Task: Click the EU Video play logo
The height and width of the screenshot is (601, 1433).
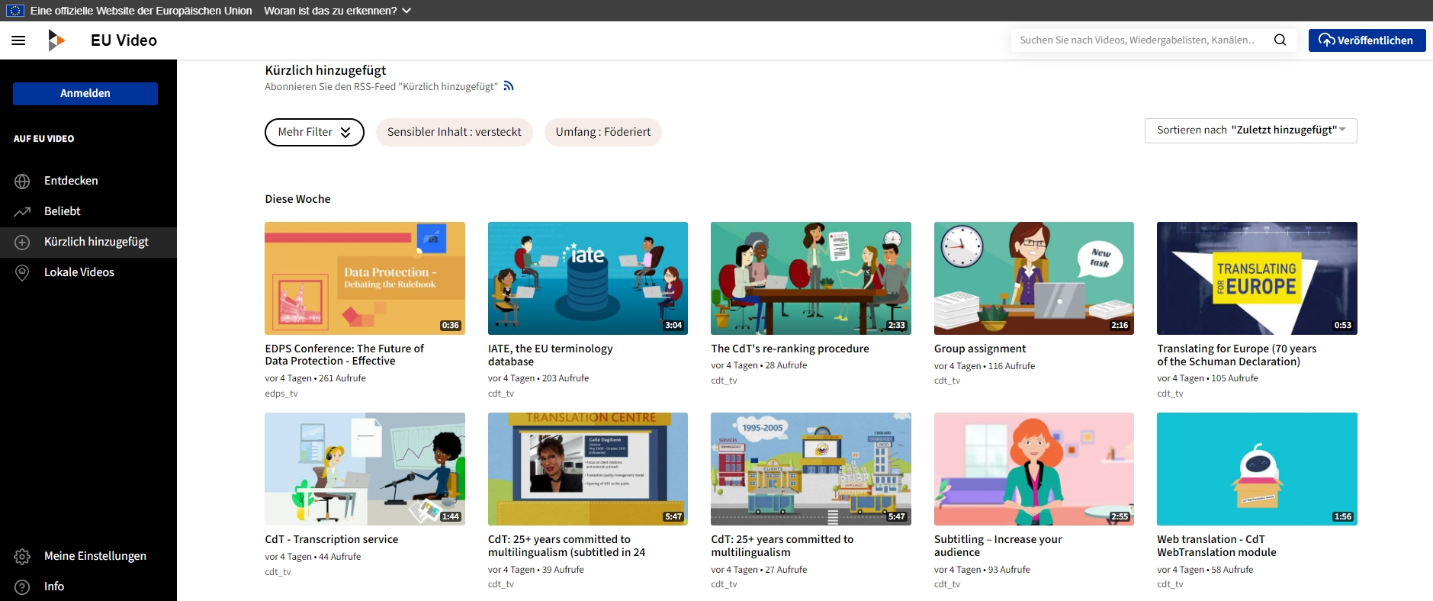Action: tap(56, 40)
